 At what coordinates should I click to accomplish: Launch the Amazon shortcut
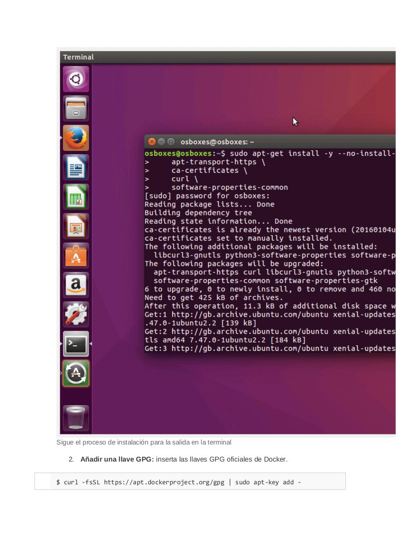76,285
